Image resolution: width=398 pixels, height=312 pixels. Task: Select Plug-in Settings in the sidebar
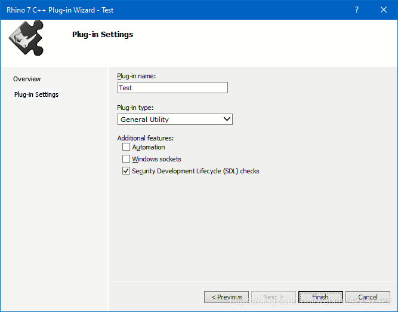[x=36, y=94]
